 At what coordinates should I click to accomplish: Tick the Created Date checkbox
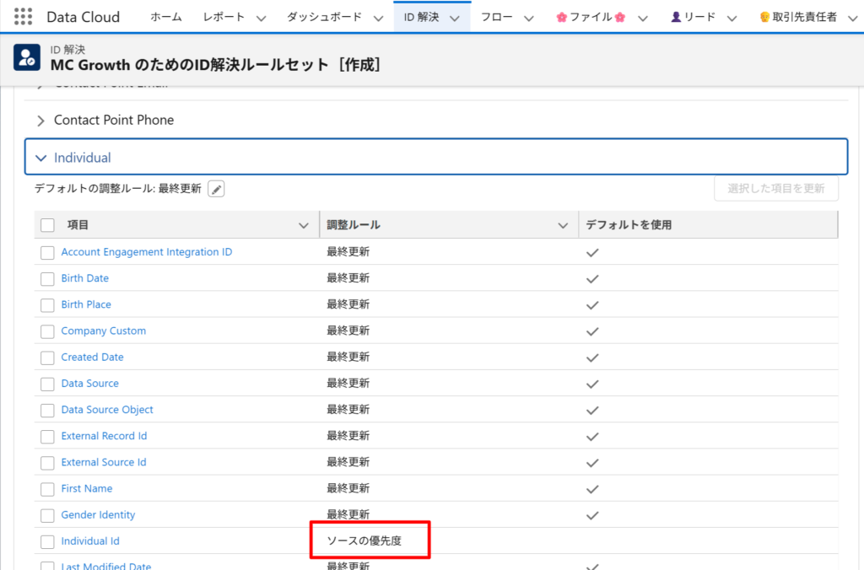point(47,358)
